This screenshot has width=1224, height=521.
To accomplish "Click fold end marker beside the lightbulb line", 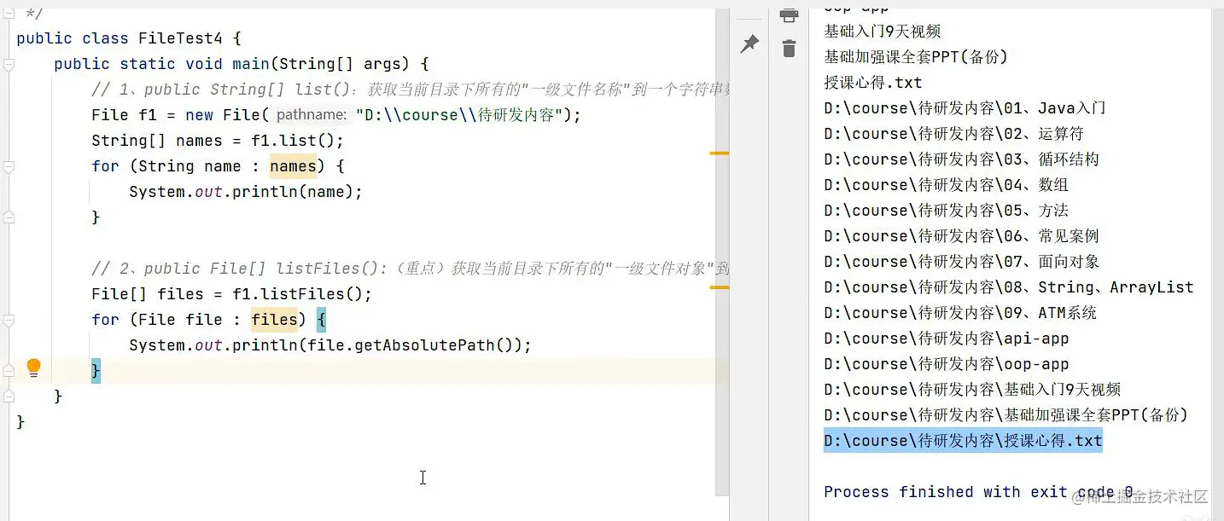I will [x=9, y=371].
